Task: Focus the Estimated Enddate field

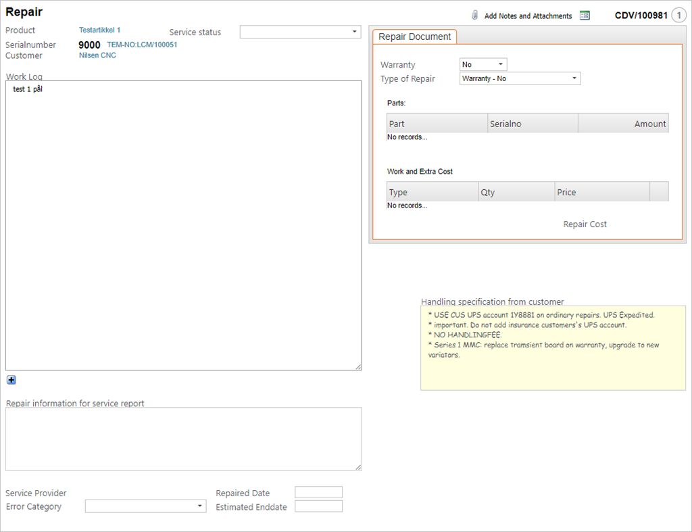Action: (318, 506)
